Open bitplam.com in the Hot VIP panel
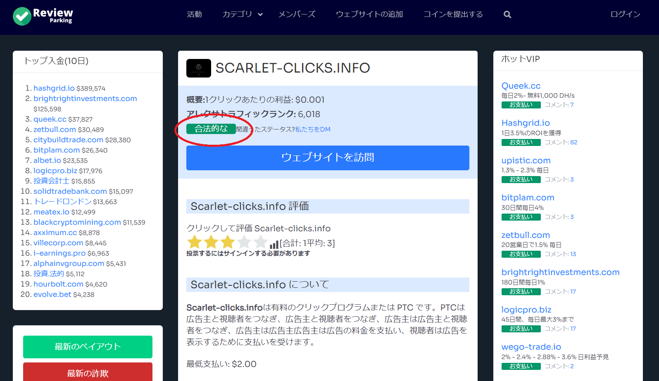This screenshot has width=659, height=381. pyautogui.click(x=528, y=198)
